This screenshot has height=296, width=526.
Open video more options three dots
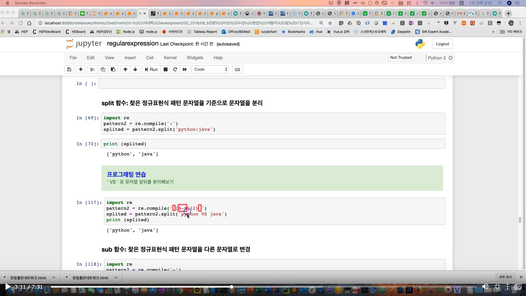click(507, 287)
